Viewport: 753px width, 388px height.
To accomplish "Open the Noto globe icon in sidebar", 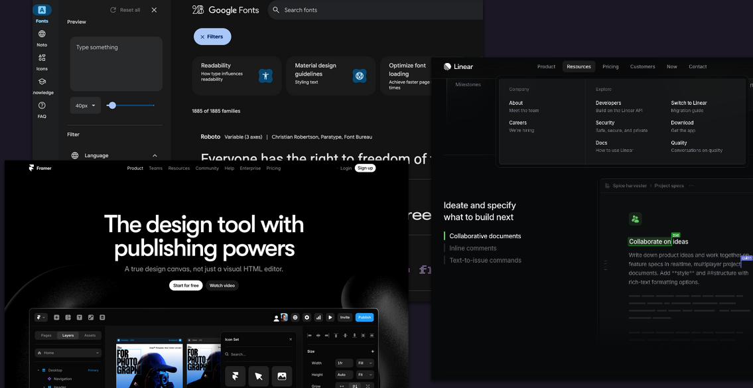I will (x=42, y=34).
